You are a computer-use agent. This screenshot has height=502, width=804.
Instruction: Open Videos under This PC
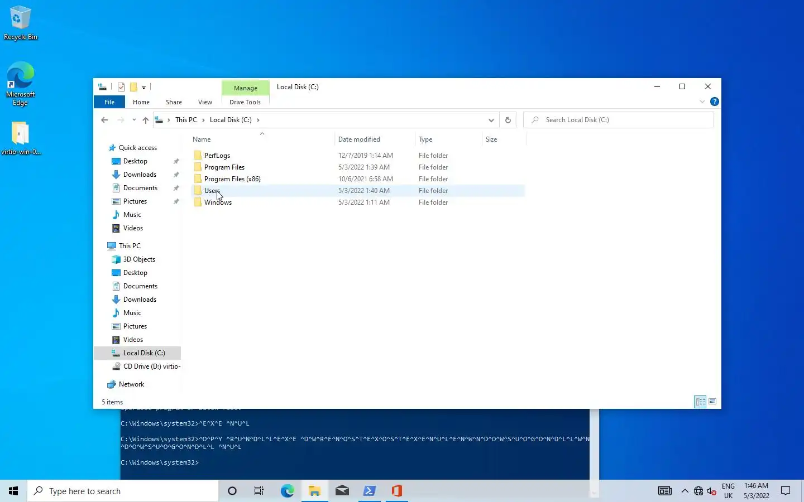pyautogui.click(x=133, y=340)
